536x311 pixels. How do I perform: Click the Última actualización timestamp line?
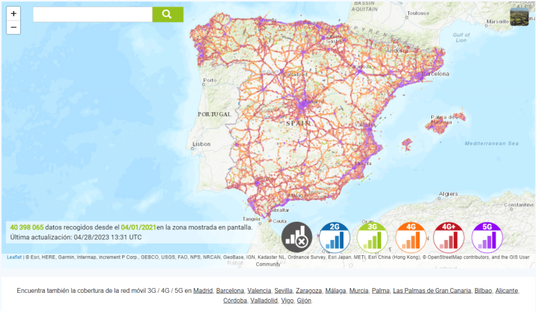76,237
